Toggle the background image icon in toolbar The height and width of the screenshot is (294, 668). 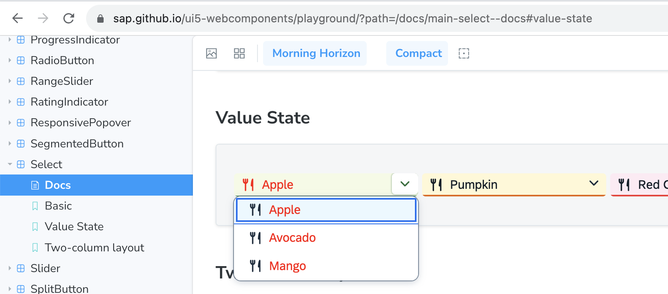(x=212, y=53)
